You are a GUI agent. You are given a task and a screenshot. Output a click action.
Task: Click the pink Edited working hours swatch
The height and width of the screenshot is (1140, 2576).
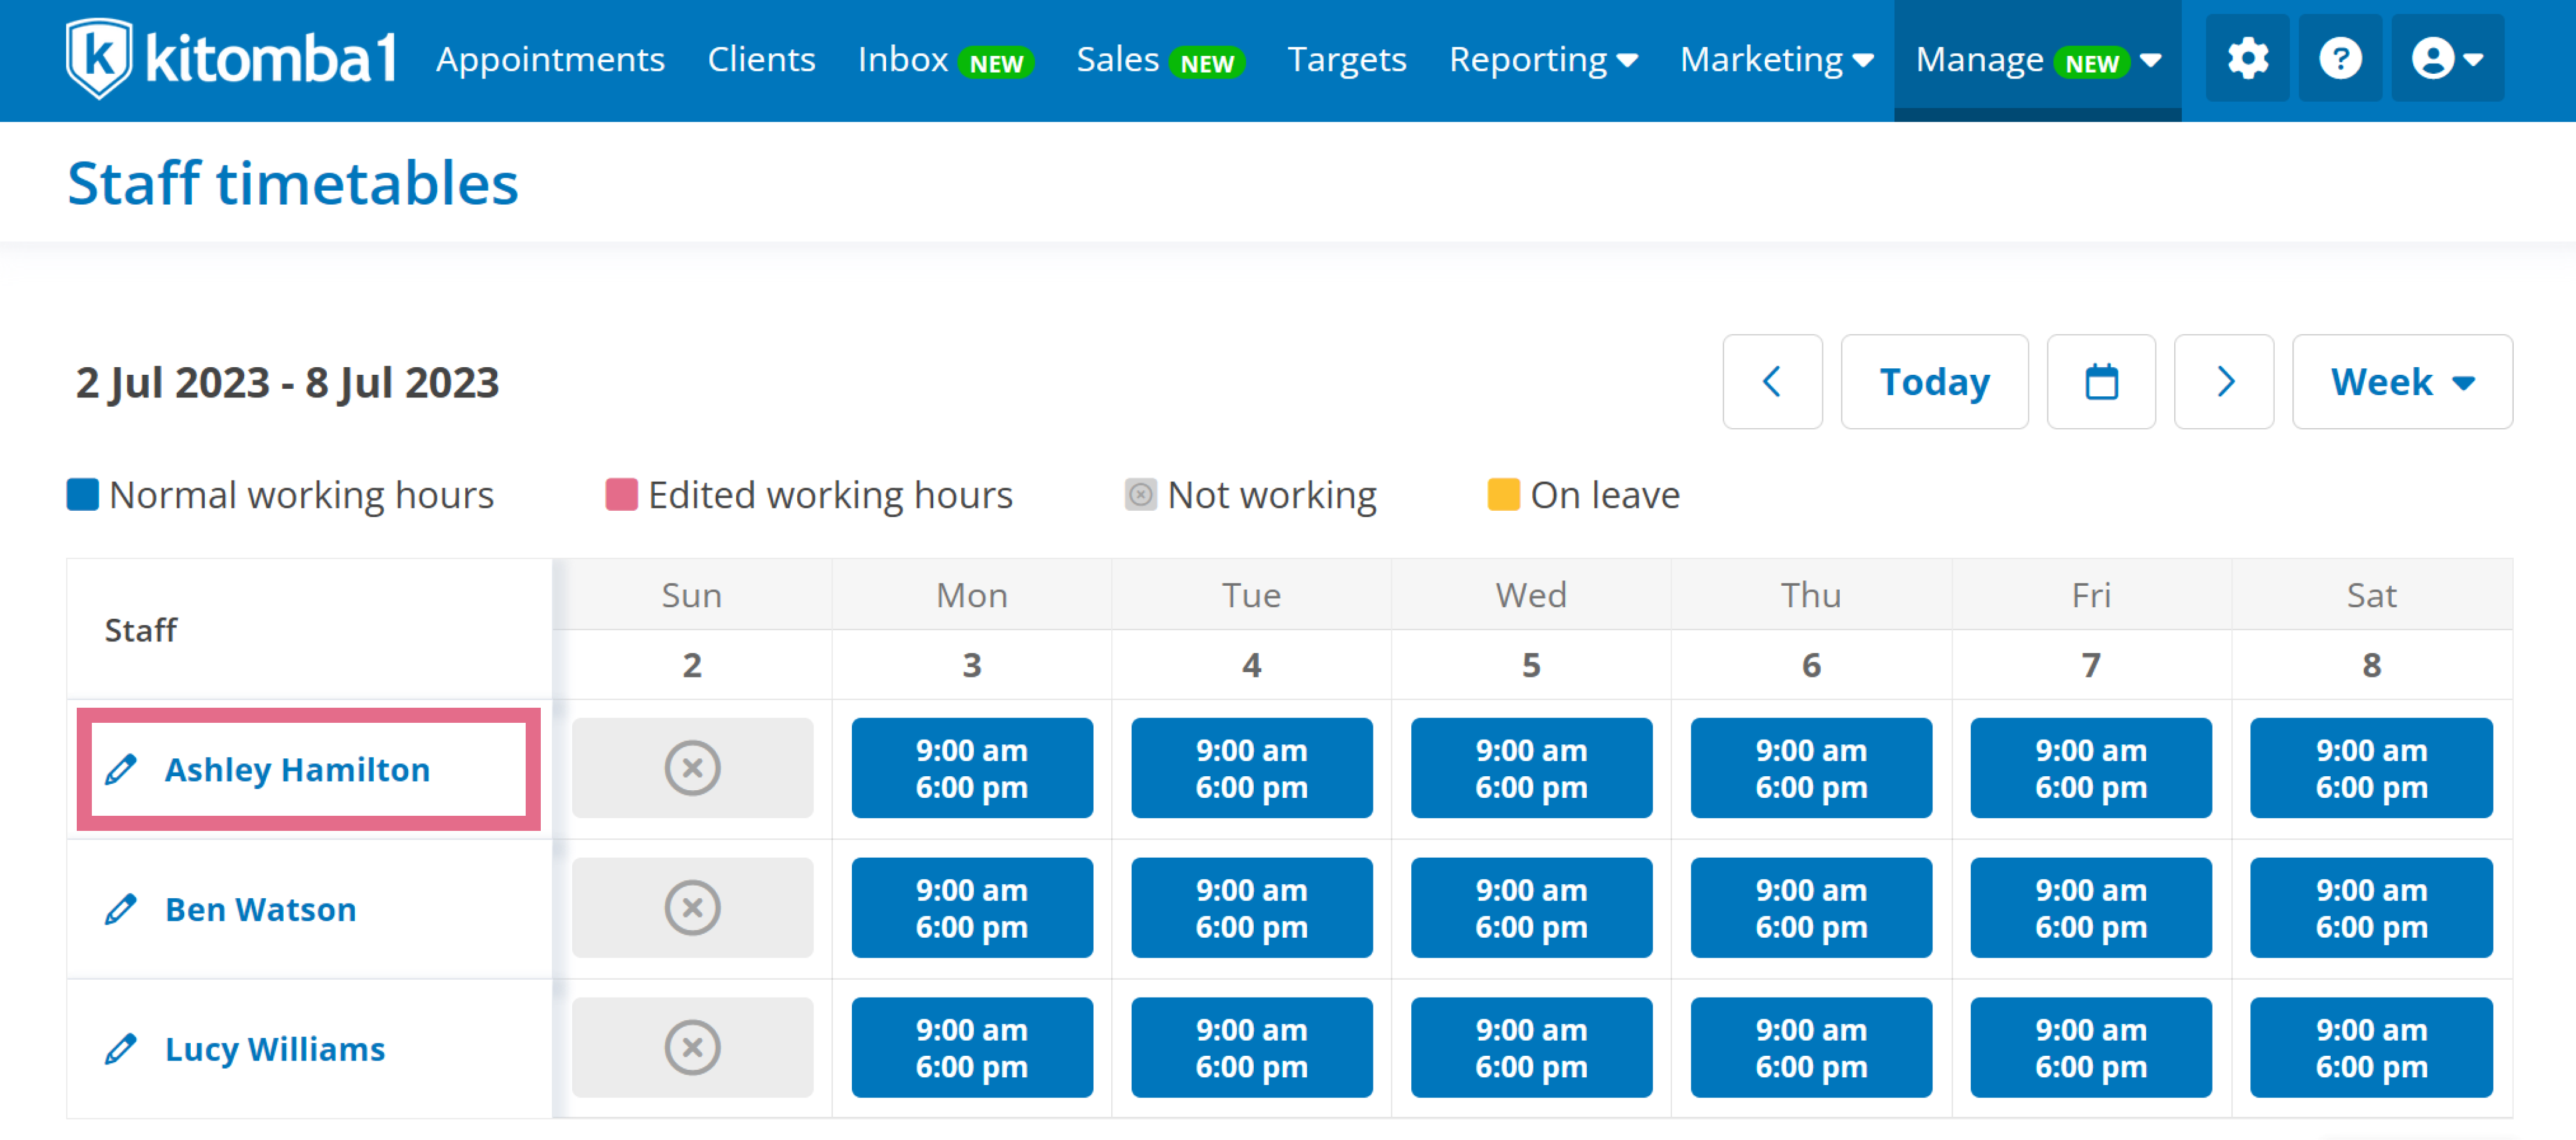(x=621, y=494)
